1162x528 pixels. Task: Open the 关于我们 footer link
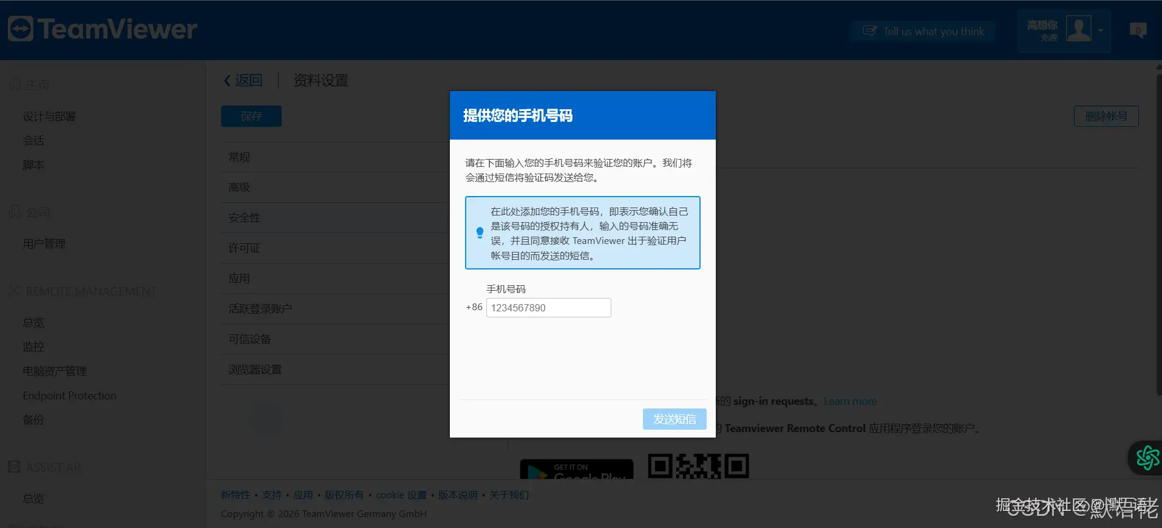(509, 495)
